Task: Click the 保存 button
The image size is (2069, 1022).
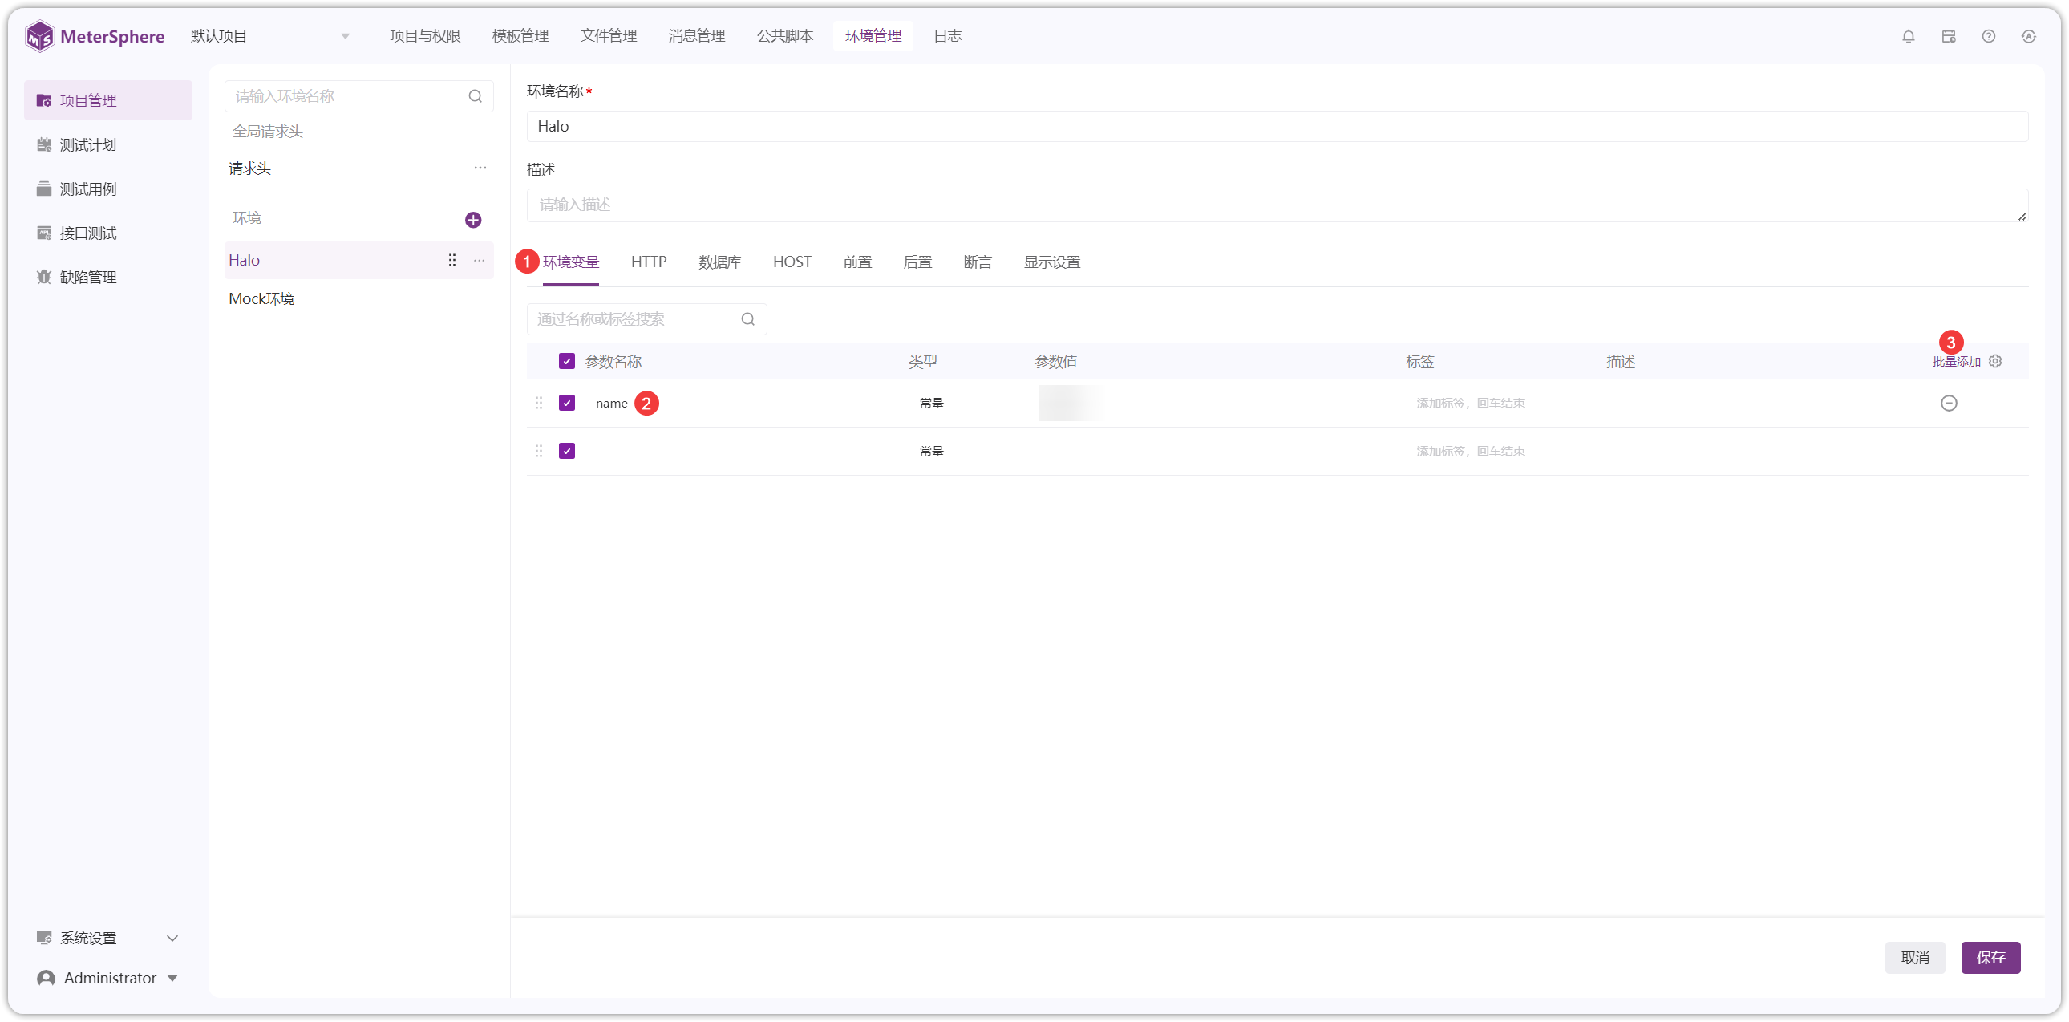Action: coord(1990,958)
